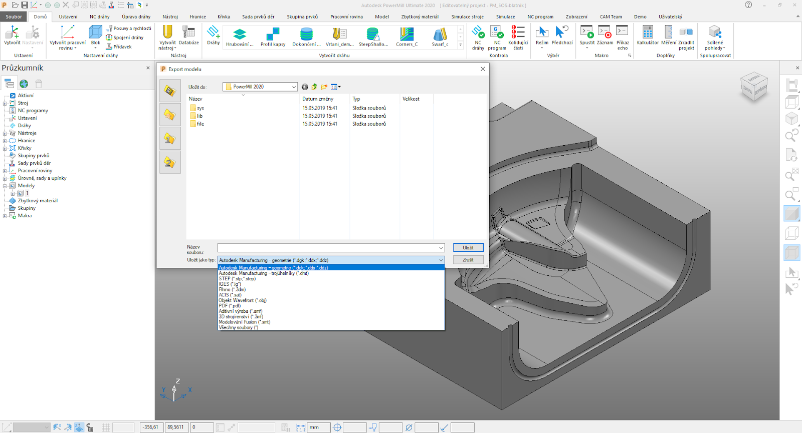802x433 pixels.
Task: Click up one level folder icon
Action: point(314,87)
